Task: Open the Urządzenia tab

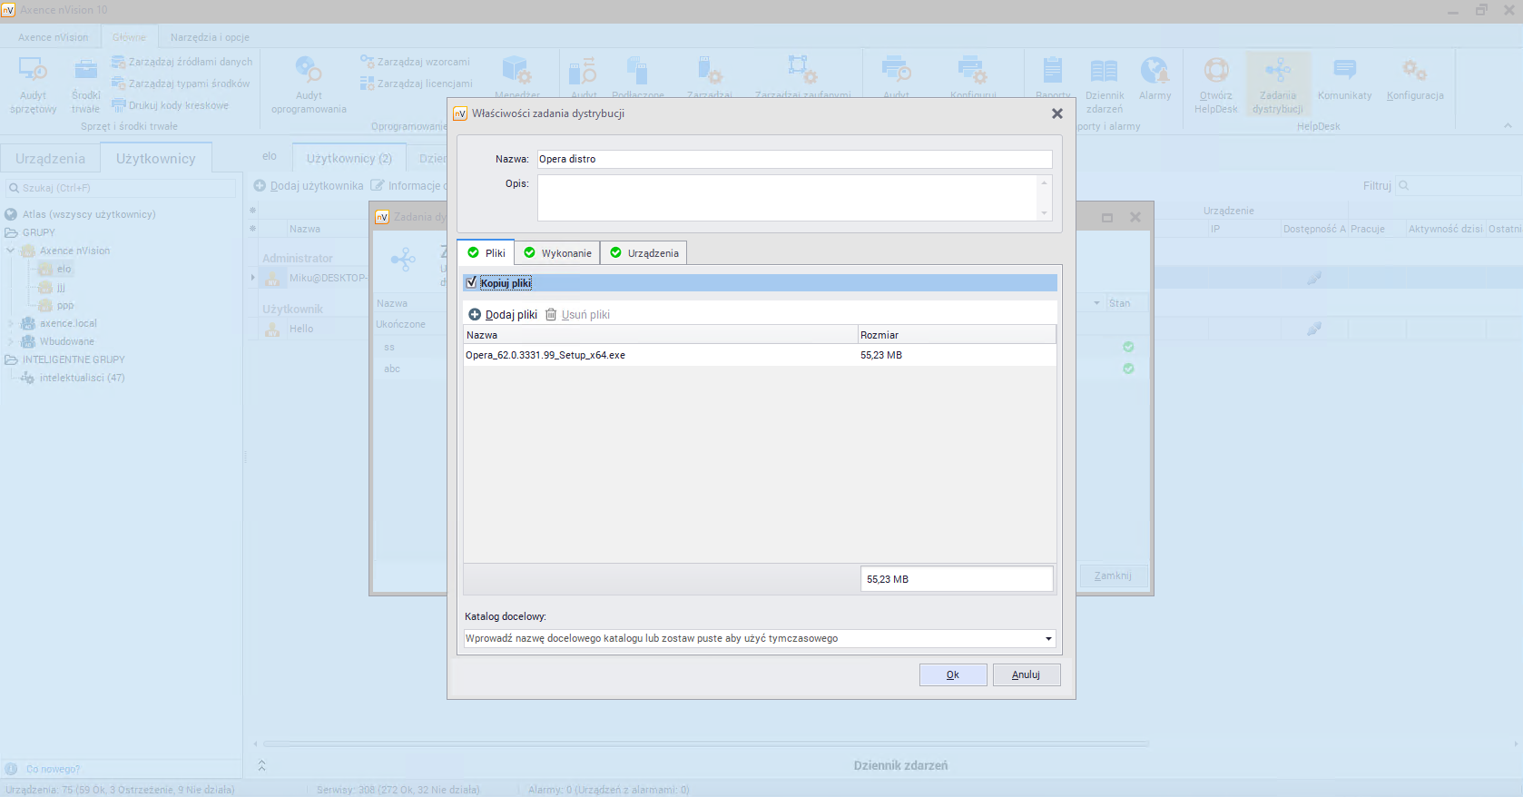Action: click(x=644, y=253)
